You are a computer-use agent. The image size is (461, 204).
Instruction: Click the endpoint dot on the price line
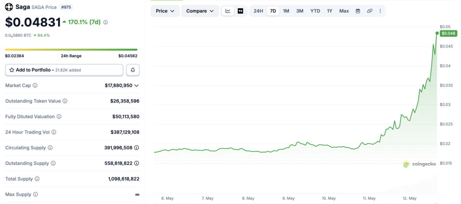click(437, 33)
